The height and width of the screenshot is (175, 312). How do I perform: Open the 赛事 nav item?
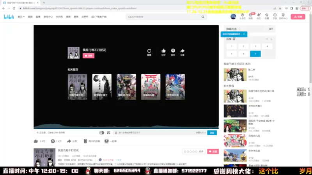coord(76,17)
